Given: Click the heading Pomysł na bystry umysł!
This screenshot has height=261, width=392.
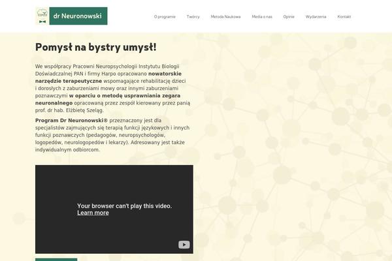Looking at the screenshot, I should click(x=96, y=47).
